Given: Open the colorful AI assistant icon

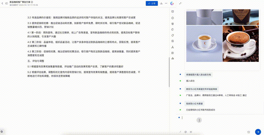Looking at the screenshot, I should 172,4.
